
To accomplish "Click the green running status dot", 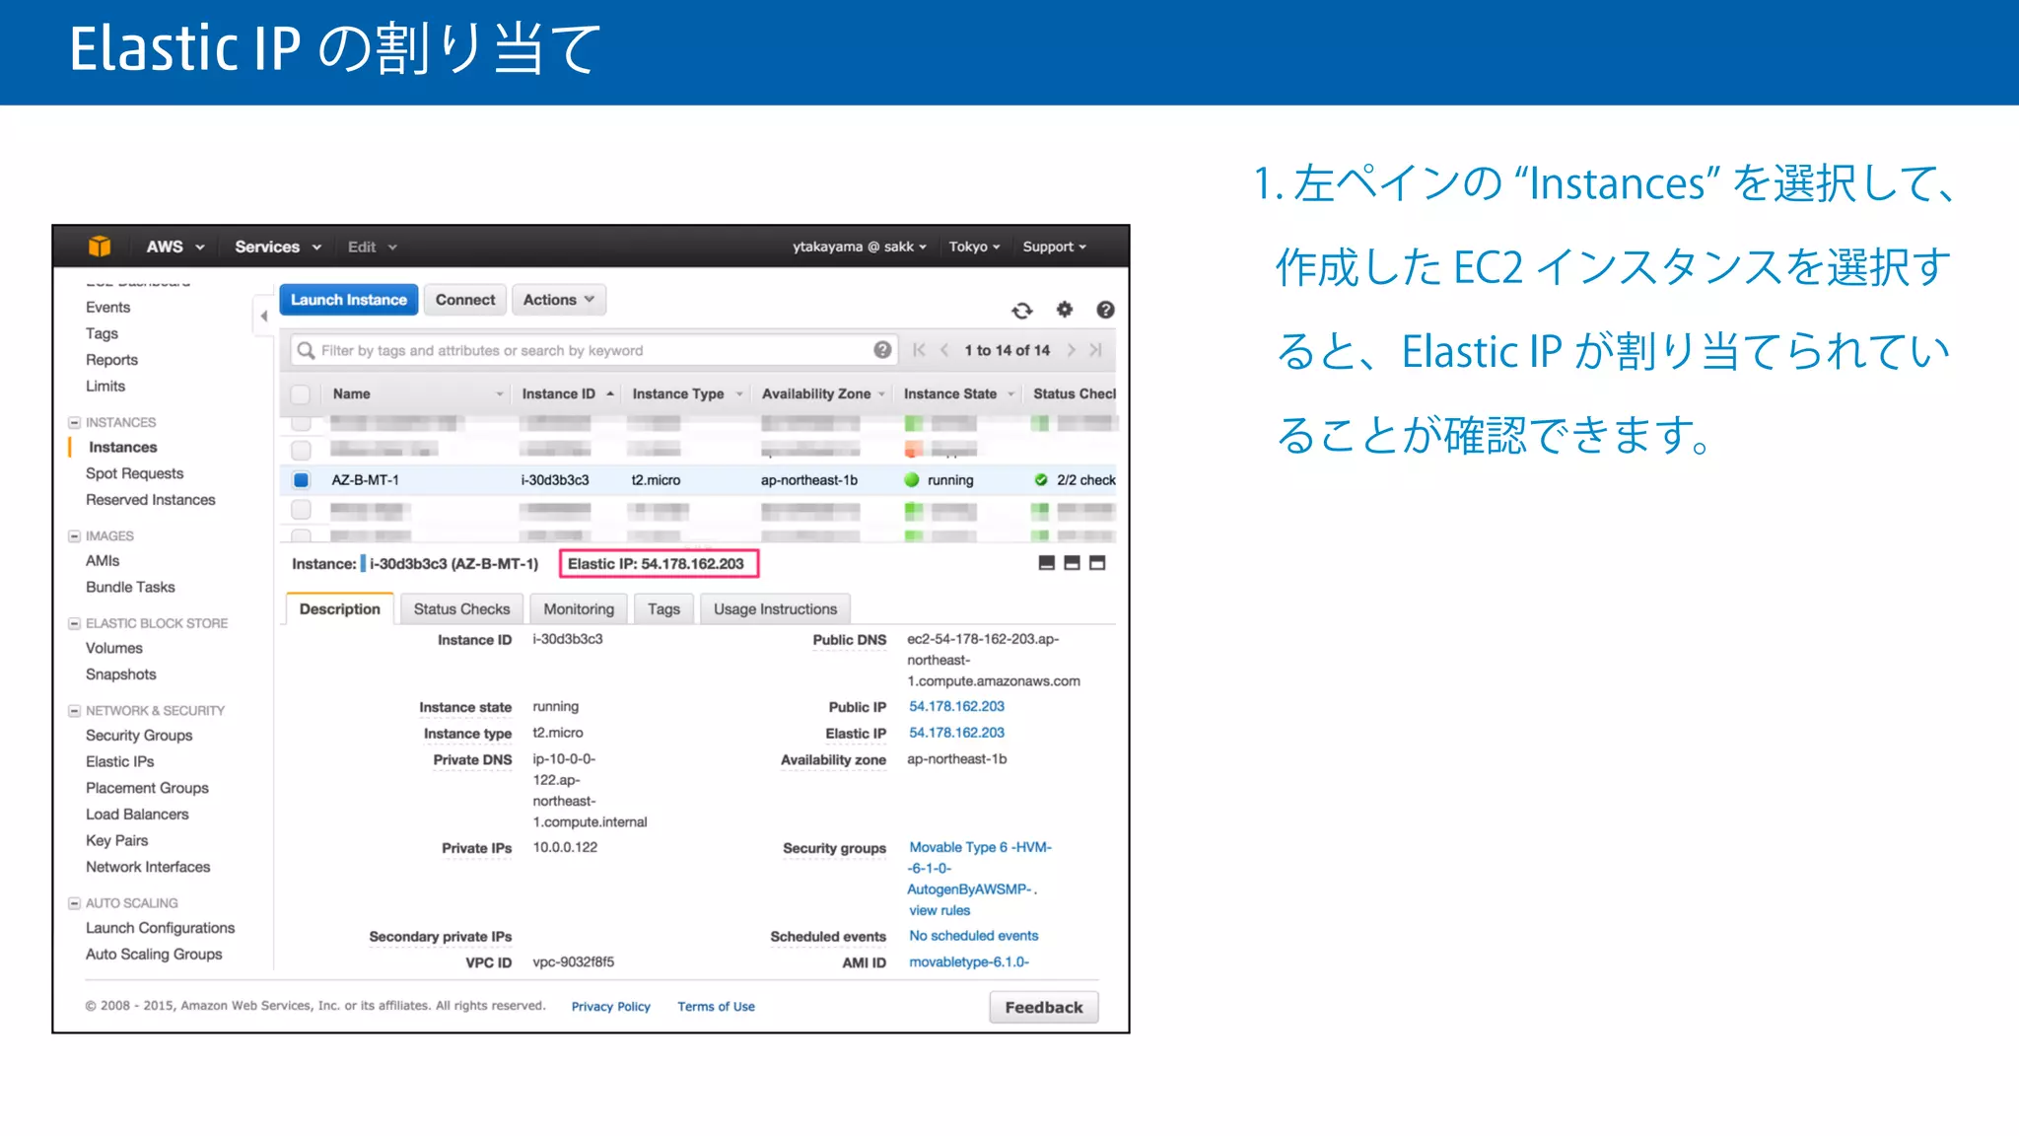I will click(912, 480).
